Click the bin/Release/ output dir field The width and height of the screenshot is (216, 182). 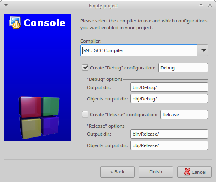[169, 134]
